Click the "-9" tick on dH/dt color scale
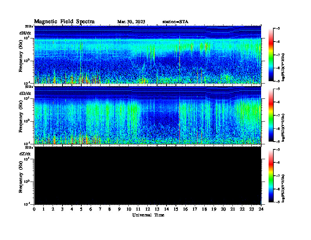Image resolution: width=311 pixels, height=240 pixels. point(278,81)
